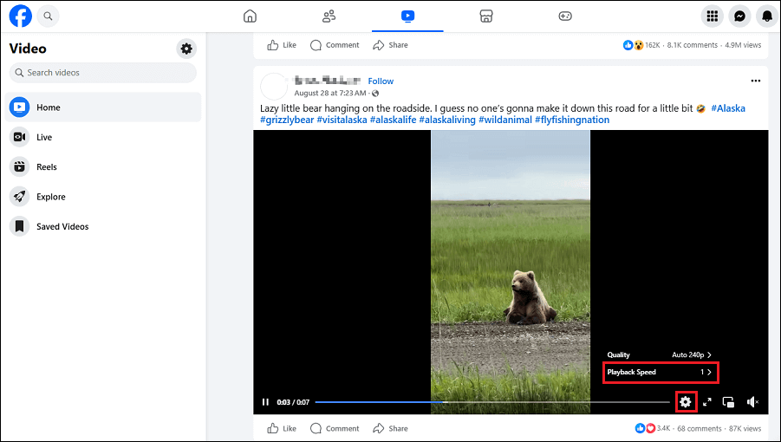Open Explore in the sidebar
Image resolution: width=781 pixels, height=442 pixels.
(103, 197)
